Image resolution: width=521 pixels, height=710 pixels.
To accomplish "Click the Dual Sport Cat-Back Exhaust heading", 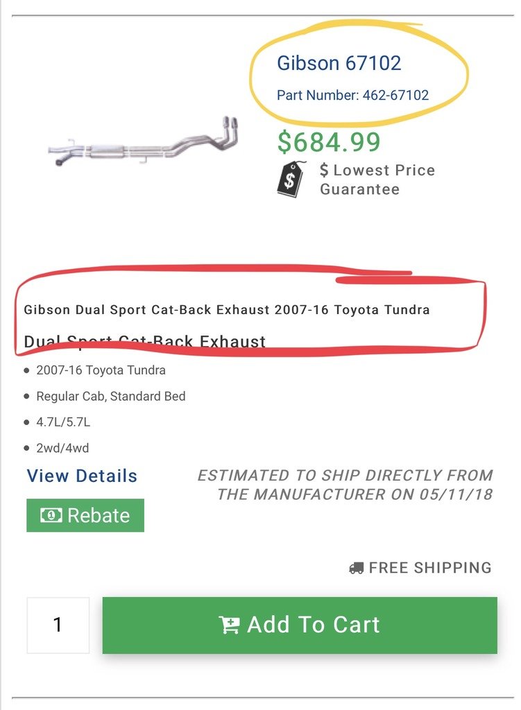I will point(144,341).
